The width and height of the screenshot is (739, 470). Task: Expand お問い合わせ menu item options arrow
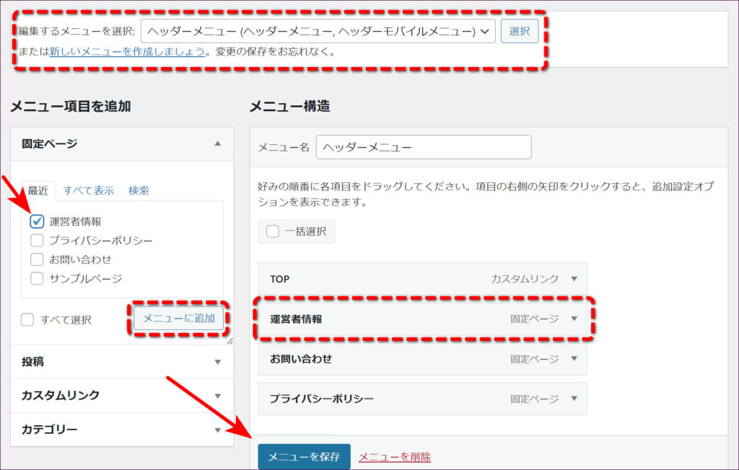(x=574, y=358)
